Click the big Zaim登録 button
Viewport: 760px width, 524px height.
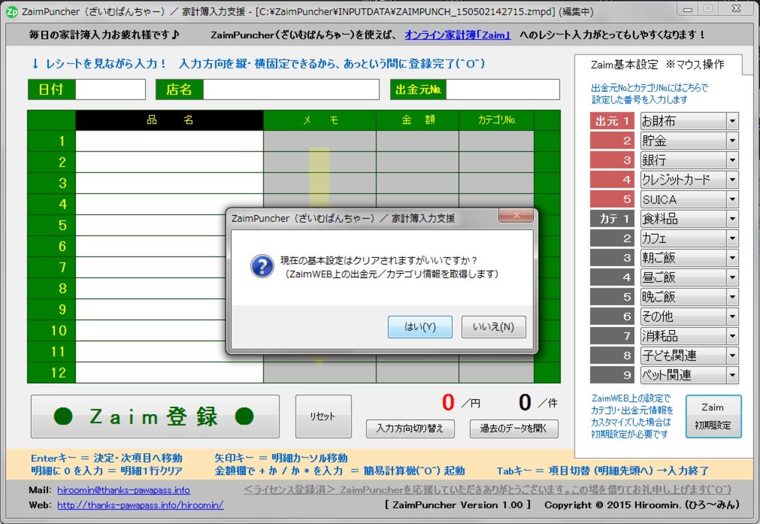155,416
